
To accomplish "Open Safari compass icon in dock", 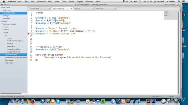I will tap(23, 101).
